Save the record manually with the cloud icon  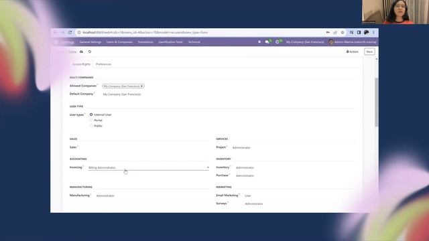click(81, 52)
